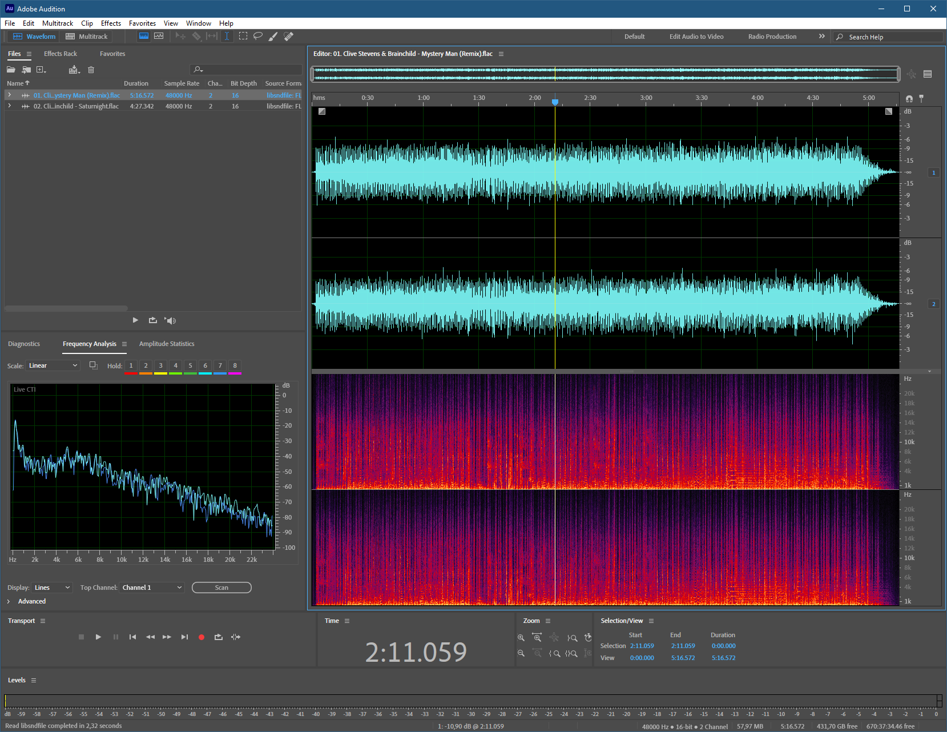
Task: Switch to Waveform view button
Action: tap(34, 37)
